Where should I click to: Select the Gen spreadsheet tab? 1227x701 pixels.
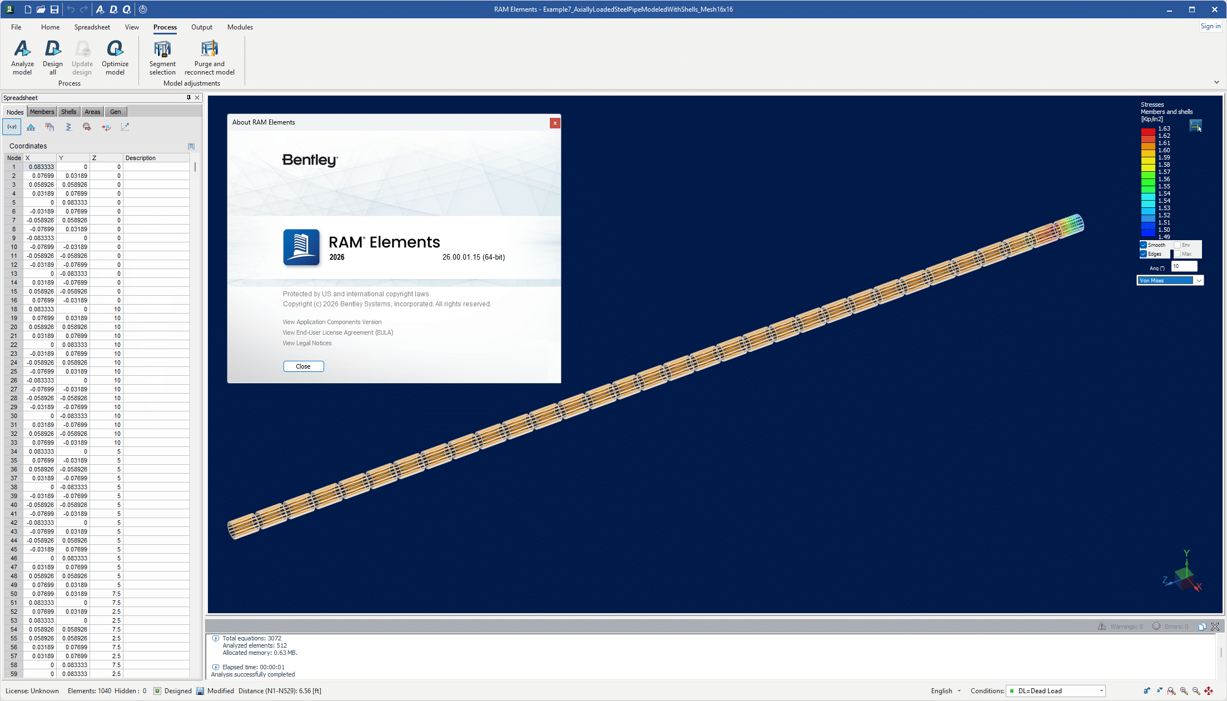116,112
